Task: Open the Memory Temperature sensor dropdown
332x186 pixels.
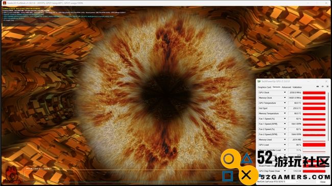Action: click(285, 114)
